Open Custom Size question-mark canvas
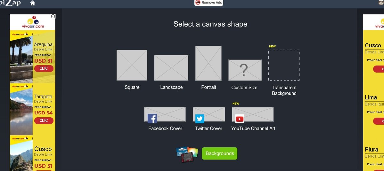 pos(245,70)
